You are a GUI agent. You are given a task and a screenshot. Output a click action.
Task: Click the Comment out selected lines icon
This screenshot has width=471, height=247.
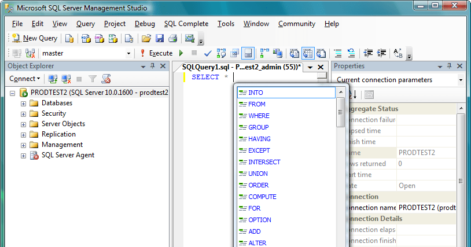click(x=338, y=53)
